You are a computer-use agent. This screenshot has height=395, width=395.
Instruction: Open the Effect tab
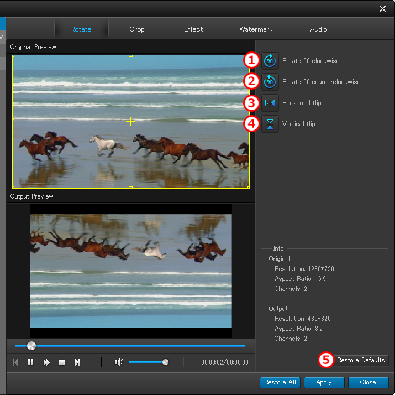[x=193, y=29]
